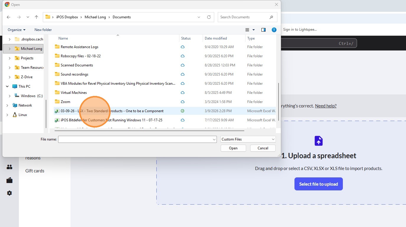
Task: Go back in the Open dialog
Action: click(9, 17)
